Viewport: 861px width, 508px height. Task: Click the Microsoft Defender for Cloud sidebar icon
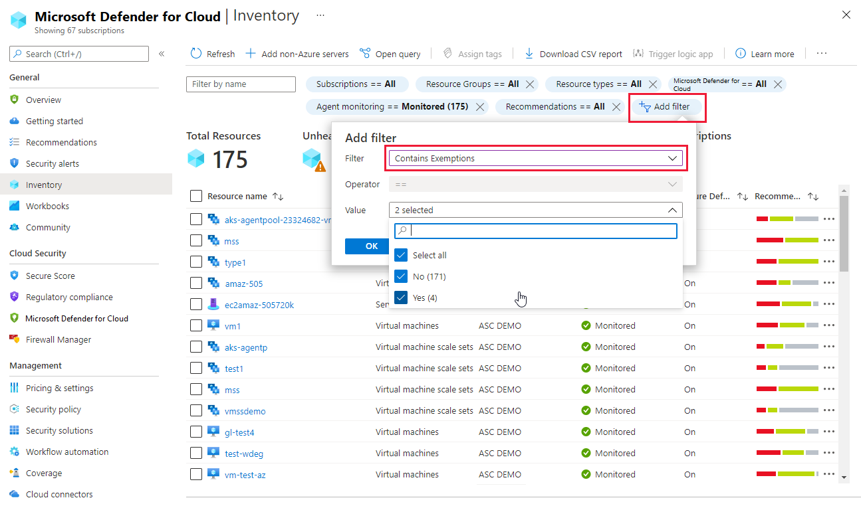(x=14, y=318)
